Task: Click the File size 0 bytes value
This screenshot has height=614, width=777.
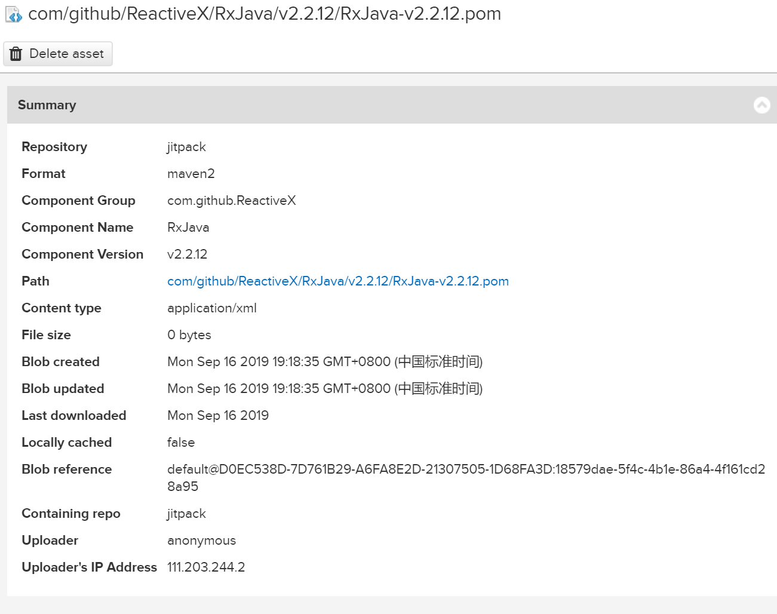Action: pyautogui.click(x=189, y=334)
